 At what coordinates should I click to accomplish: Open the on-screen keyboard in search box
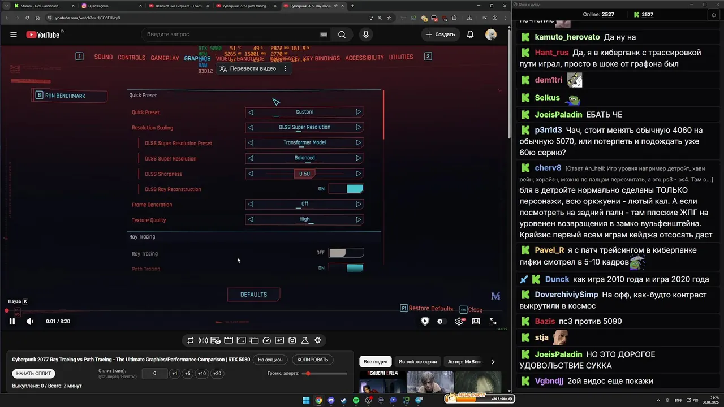coord(324,34)
